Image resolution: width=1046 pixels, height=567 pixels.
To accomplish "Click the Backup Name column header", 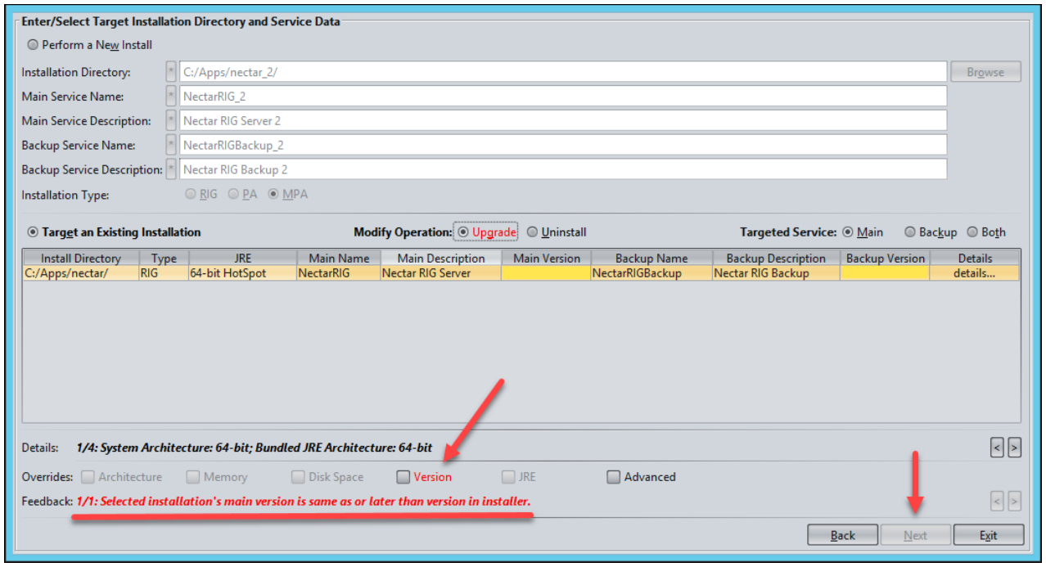I will 651,259.
